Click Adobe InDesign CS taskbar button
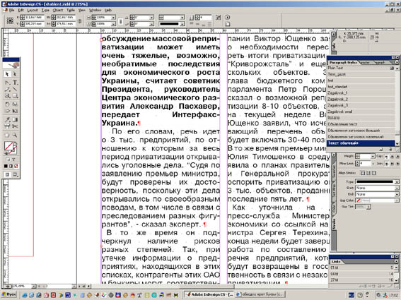Screen dimensions: 401x300 pyautogui.click(x=209, y=294)
